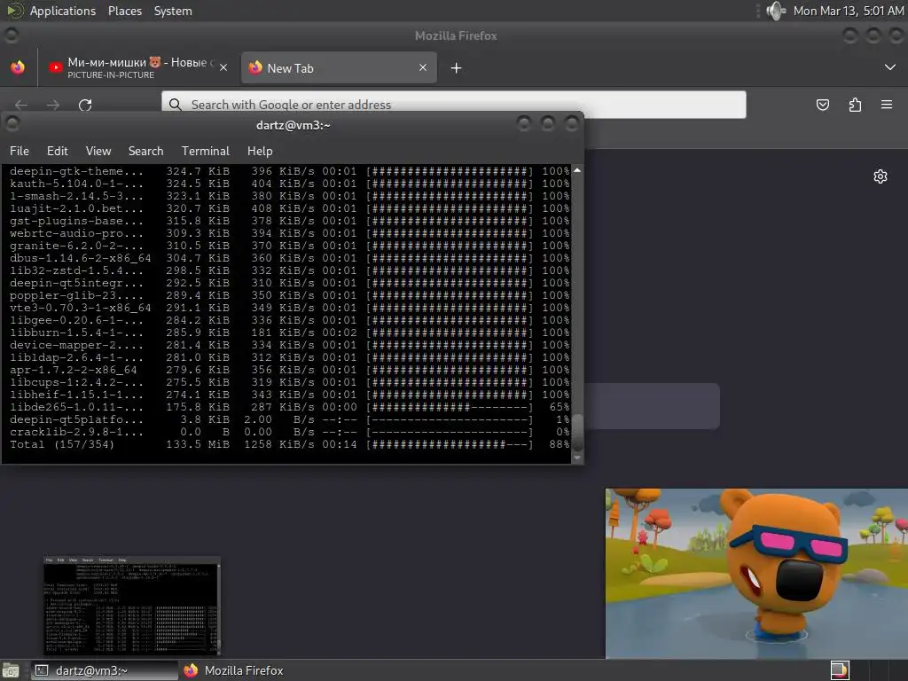Open the terminal File menu
The image size is (908, 681).
[20, 151]
